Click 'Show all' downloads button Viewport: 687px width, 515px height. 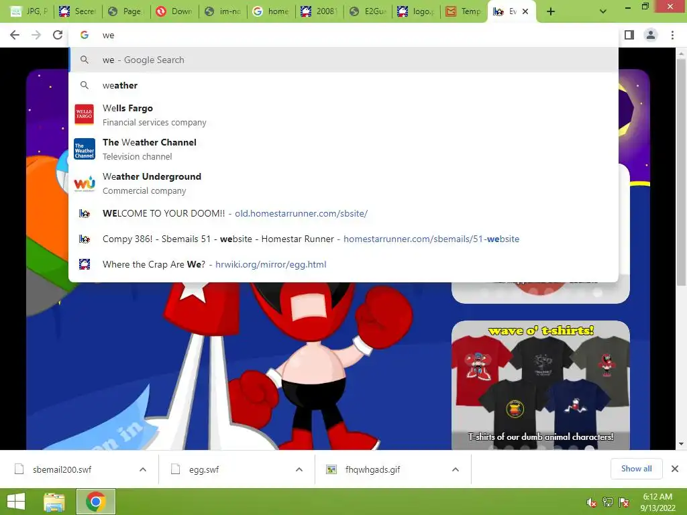(636, 469)
